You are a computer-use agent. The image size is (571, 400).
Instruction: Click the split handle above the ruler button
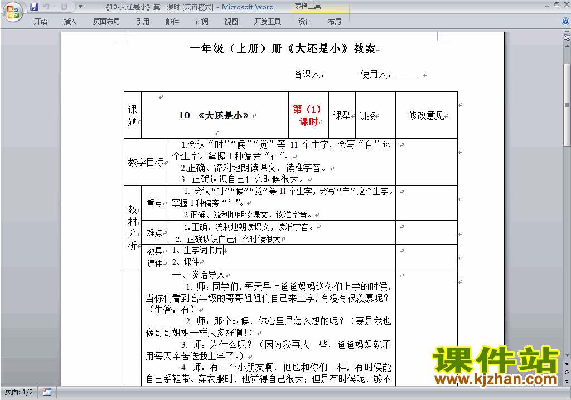tap(567, 31)
